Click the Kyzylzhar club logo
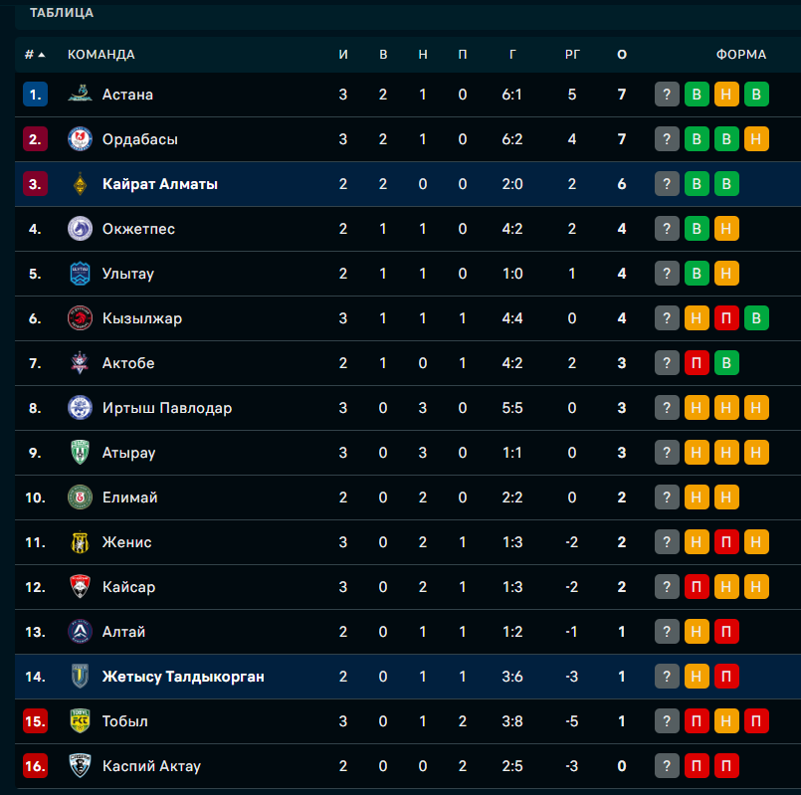This screenshot has width=801, height=795. pos(80,318)
